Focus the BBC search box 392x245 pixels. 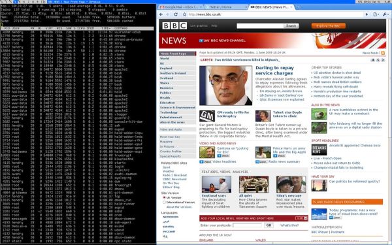(x=260, y=25)
